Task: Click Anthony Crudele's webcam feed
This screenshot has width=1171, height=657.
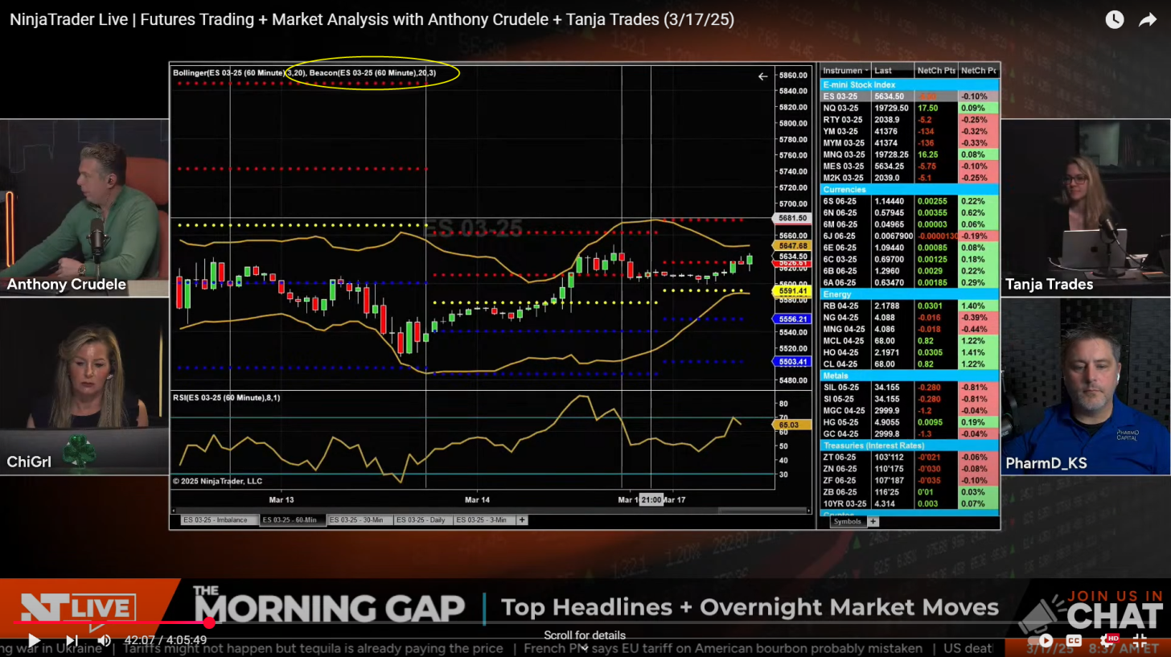Action: click(84, 208)
